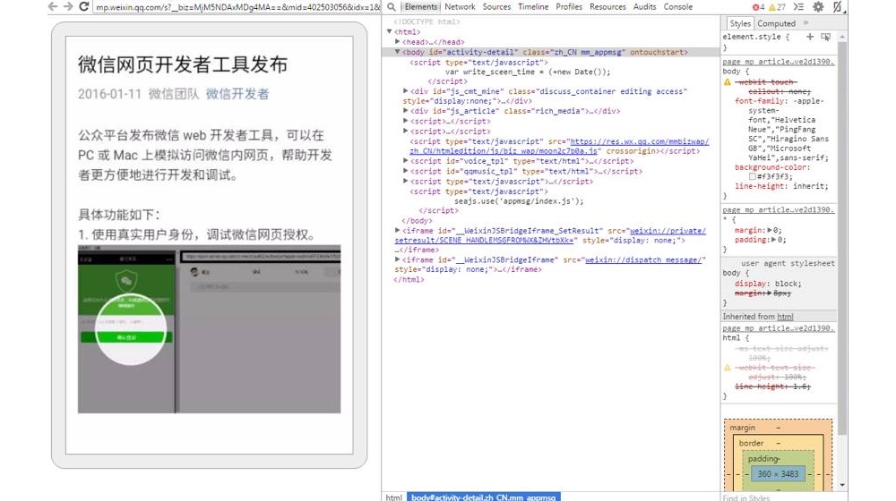Click Styles scrollbar up arrow

pyautogui.click(x=842, y=37)
